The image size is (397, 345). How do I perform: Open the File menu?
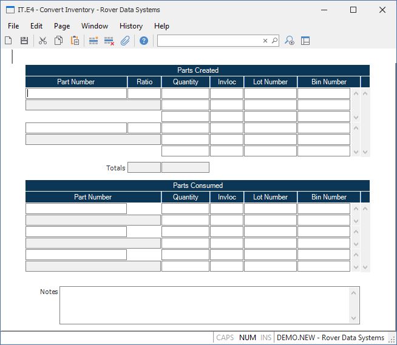coord(13,26)
